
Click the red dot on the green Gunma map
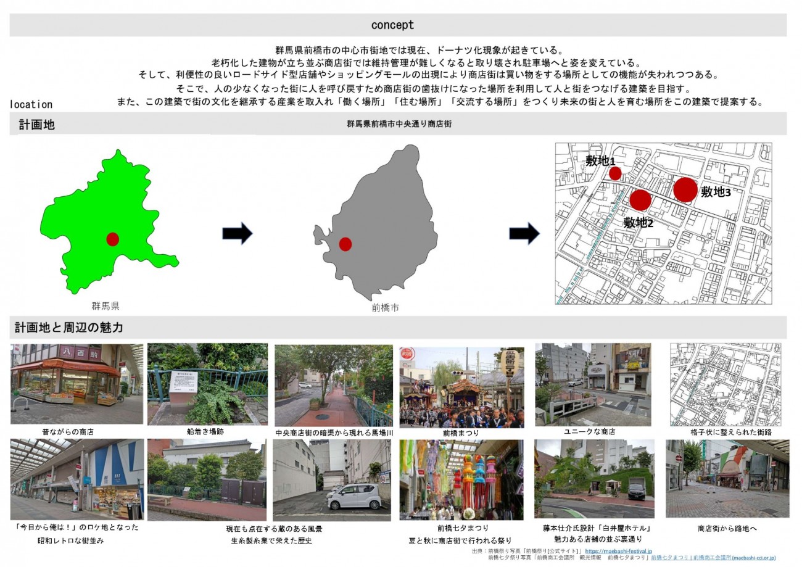[x=112, y=239]
